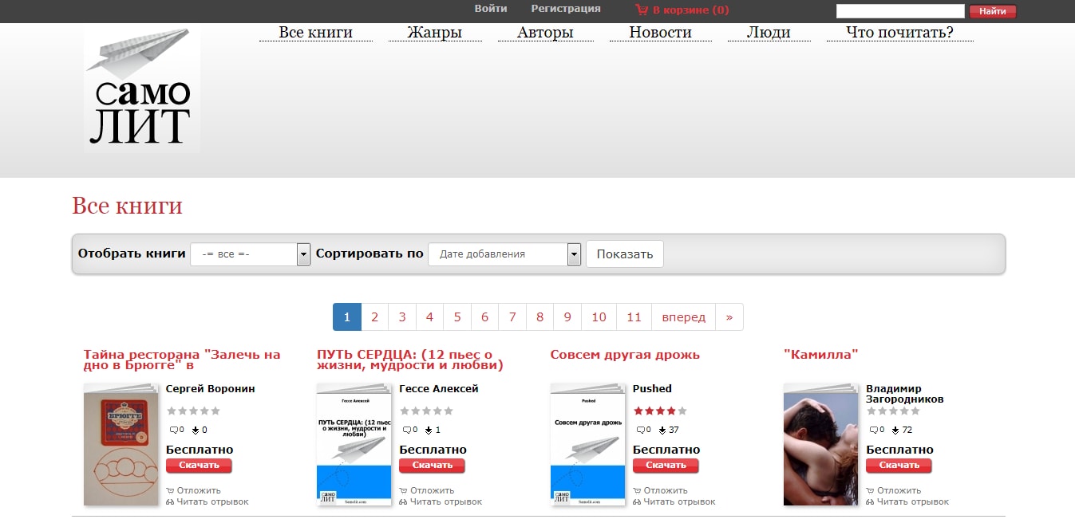Click downloads icon showing 37 for Pushed
This screenshot has width=1075, height=519.
(662, 430)
